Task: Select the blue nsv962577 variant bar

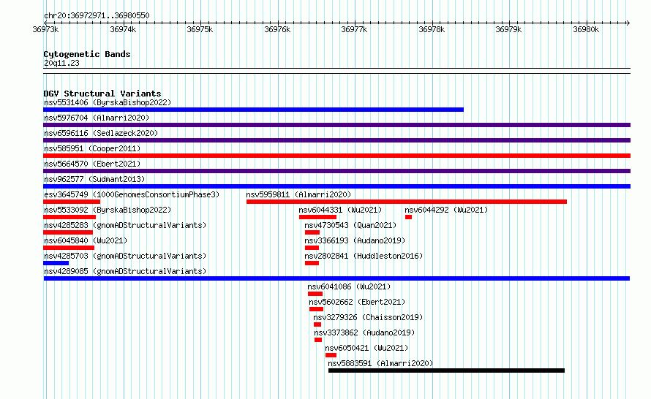Action: coord(336,186)
